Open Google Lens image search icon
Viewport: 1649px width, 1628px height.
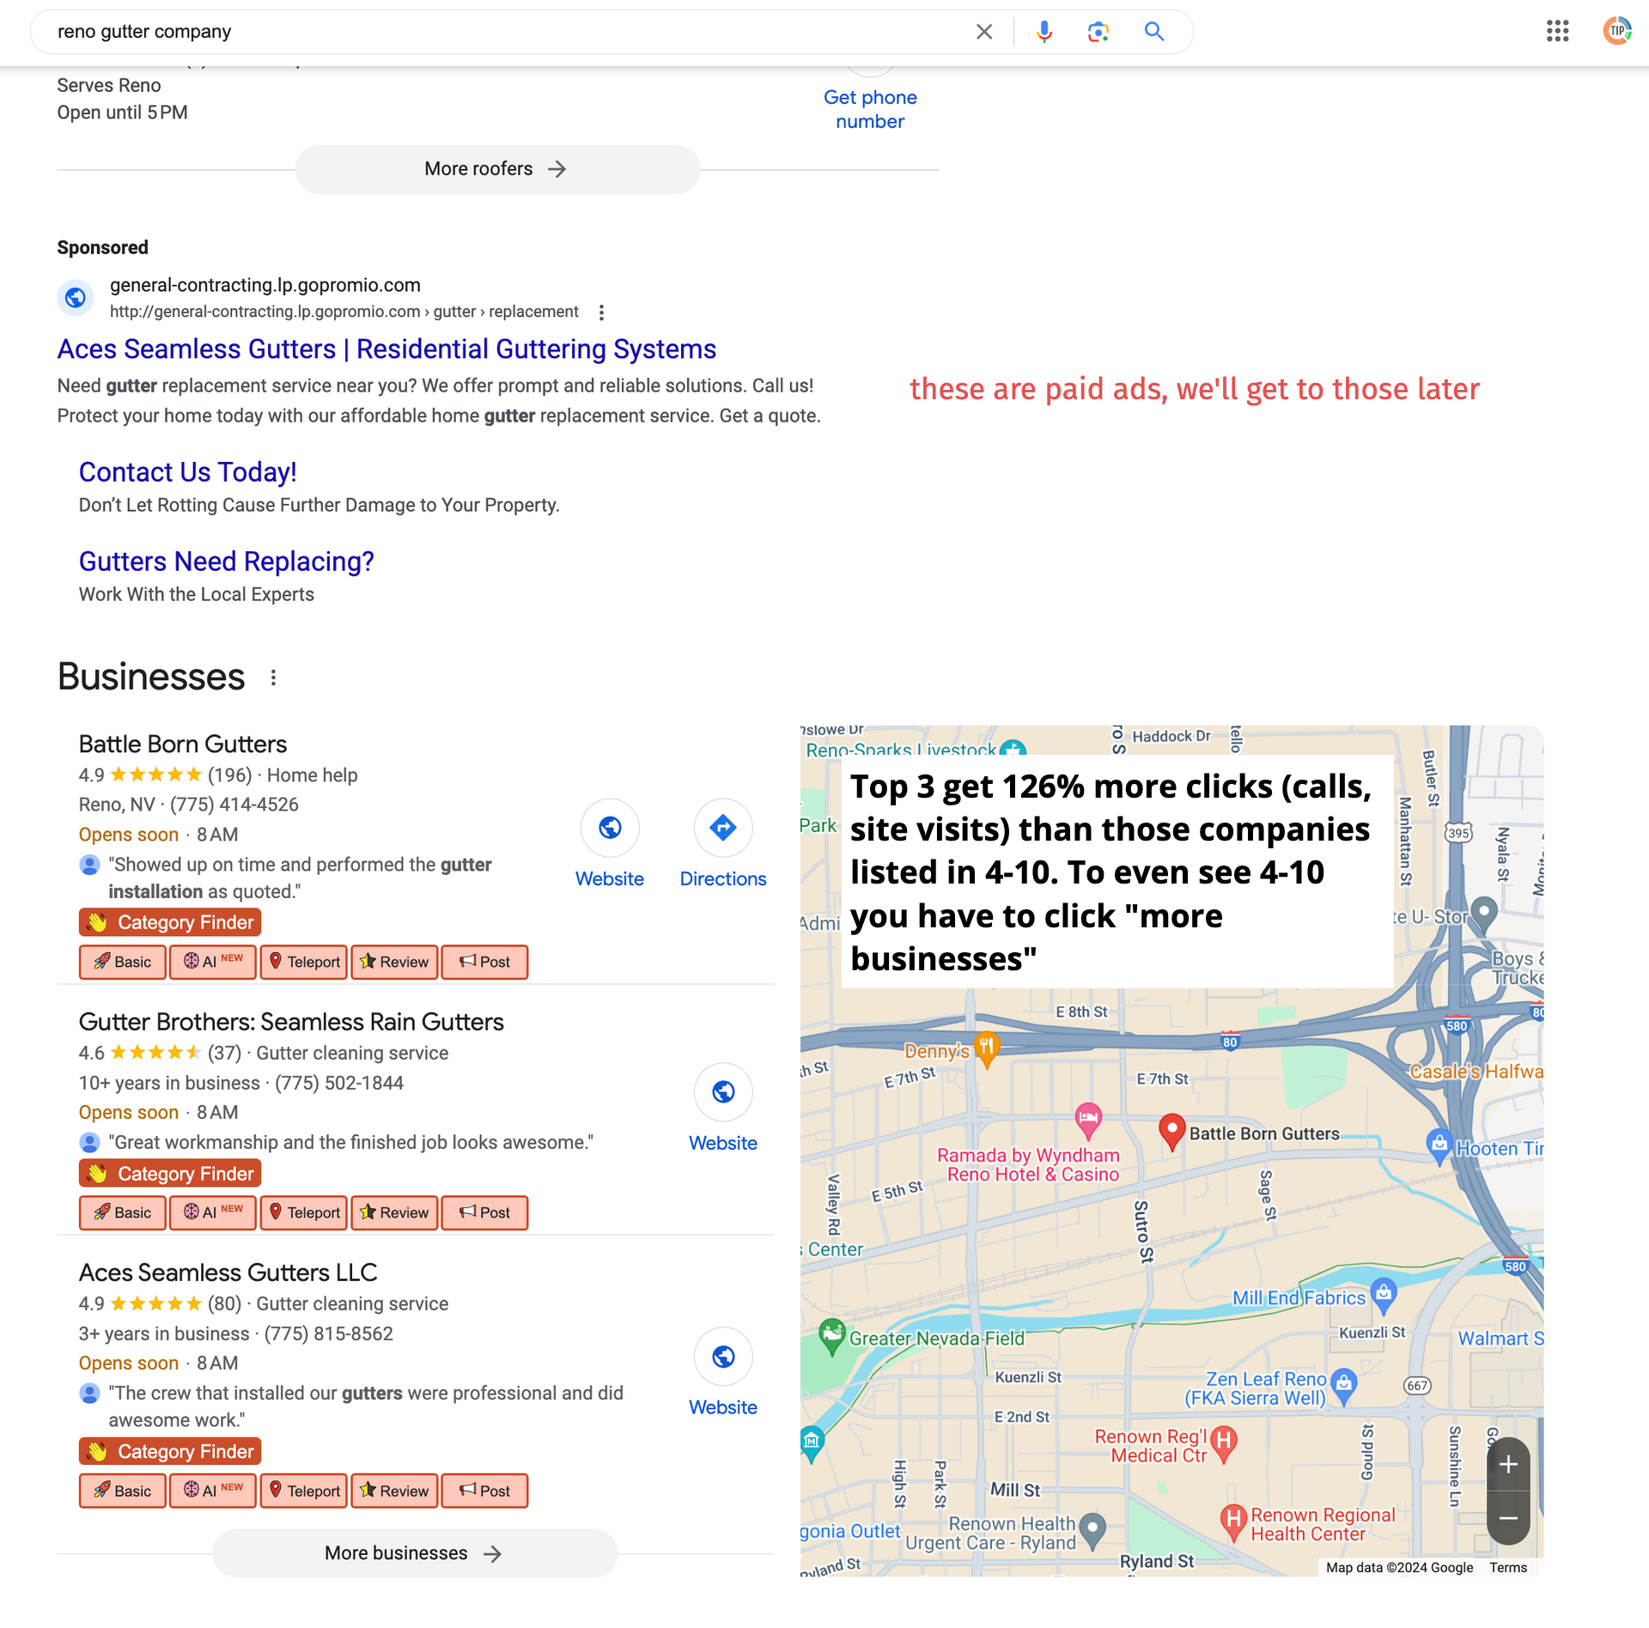pos(1098,32)
